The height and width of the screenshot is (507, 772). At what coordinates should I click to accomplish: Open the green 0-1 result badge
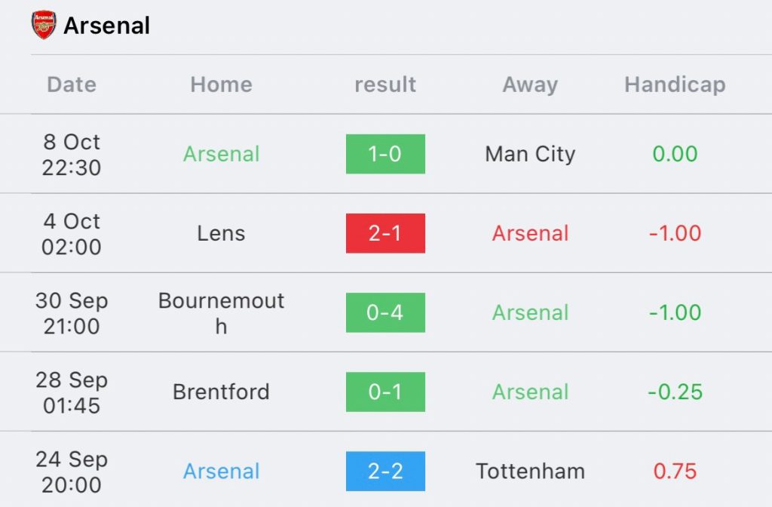pos(385,392)
